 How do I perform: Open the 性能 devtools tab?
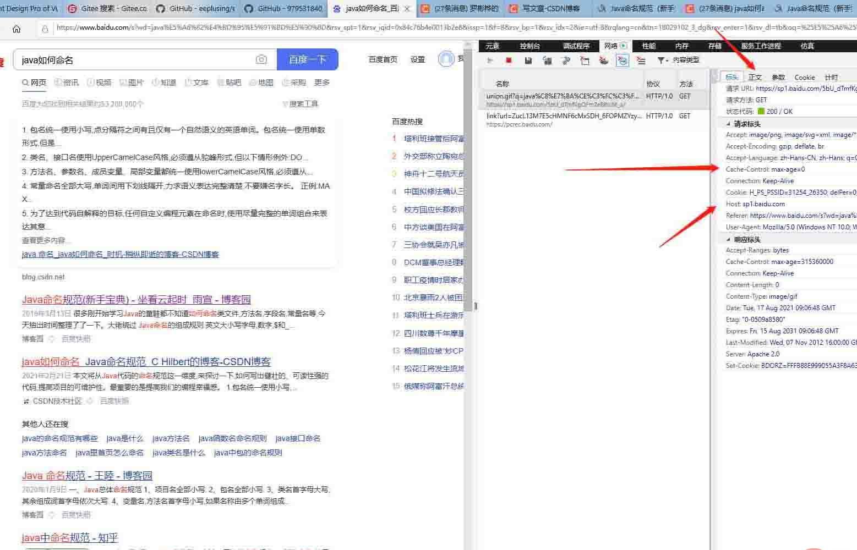(649, 46)
